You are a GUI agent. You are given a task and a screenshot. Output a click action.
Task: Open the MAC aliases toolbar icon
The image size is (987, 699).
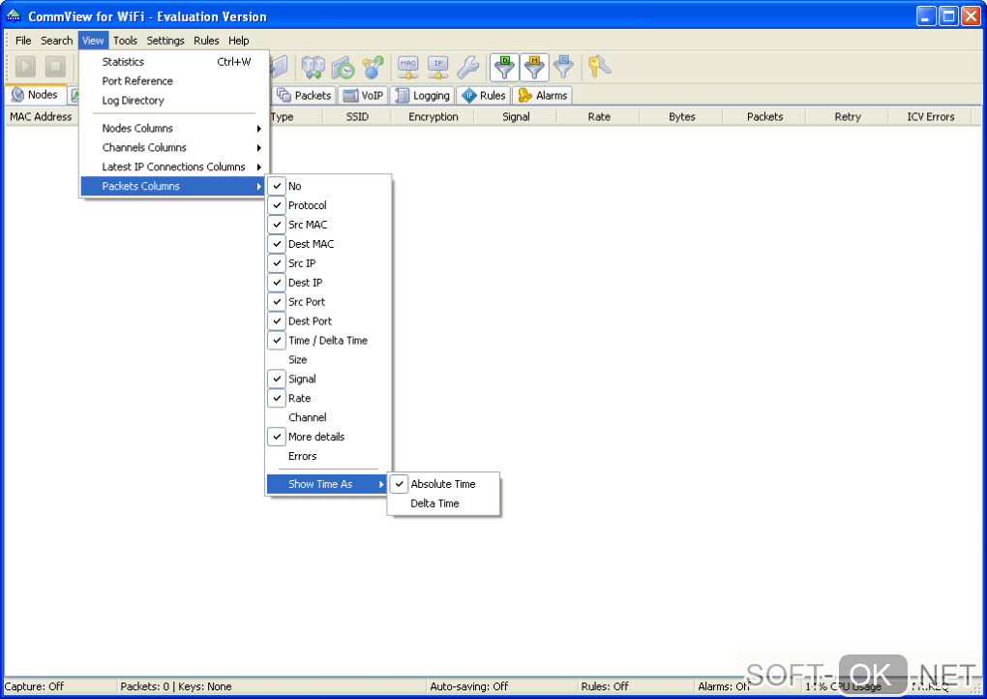(408, 67)
